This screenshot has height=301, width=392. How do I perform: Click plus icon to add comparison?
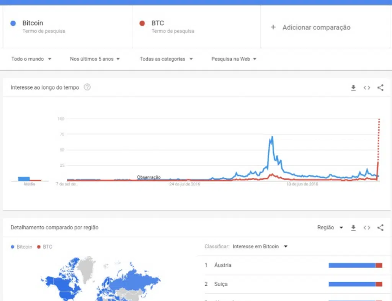point(273,27)
